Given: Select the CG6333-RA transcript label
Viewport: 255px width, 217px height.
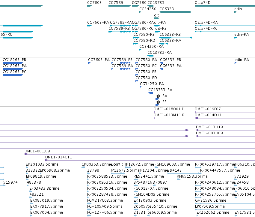Looking at the screenshot, I should (x=170, y=41).
